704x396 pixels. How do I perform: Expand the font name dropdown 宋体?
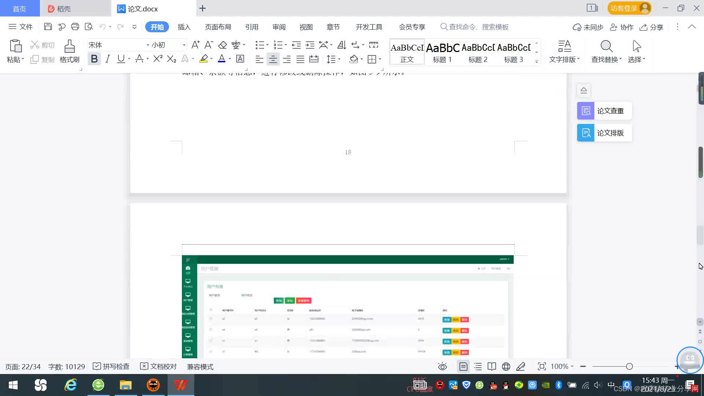tap(148, 45)
